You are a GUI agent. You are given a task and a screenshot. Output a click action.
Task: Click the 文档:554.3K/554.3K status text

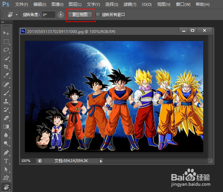click(x=71, y=161)
